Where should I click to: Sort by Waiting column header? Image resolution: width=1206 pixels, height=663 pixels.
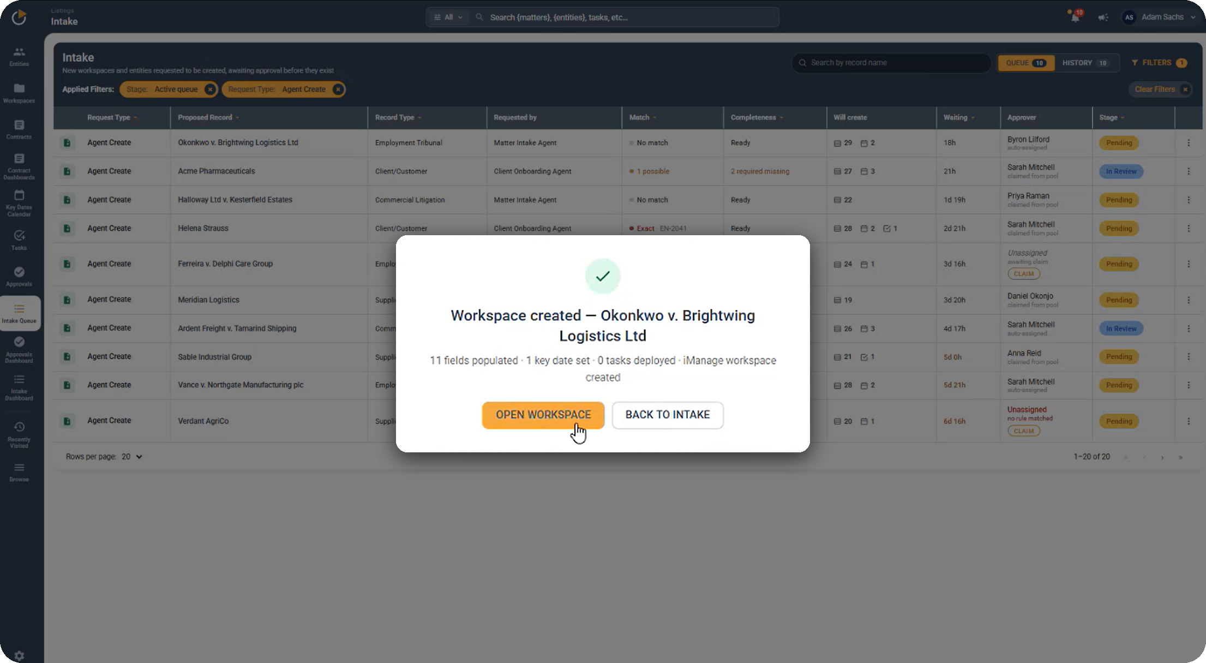[x=959, y=117]
